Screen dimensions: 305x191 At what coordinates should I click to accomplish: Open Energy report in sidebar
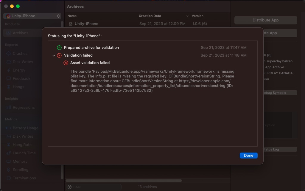coord(19,70)
